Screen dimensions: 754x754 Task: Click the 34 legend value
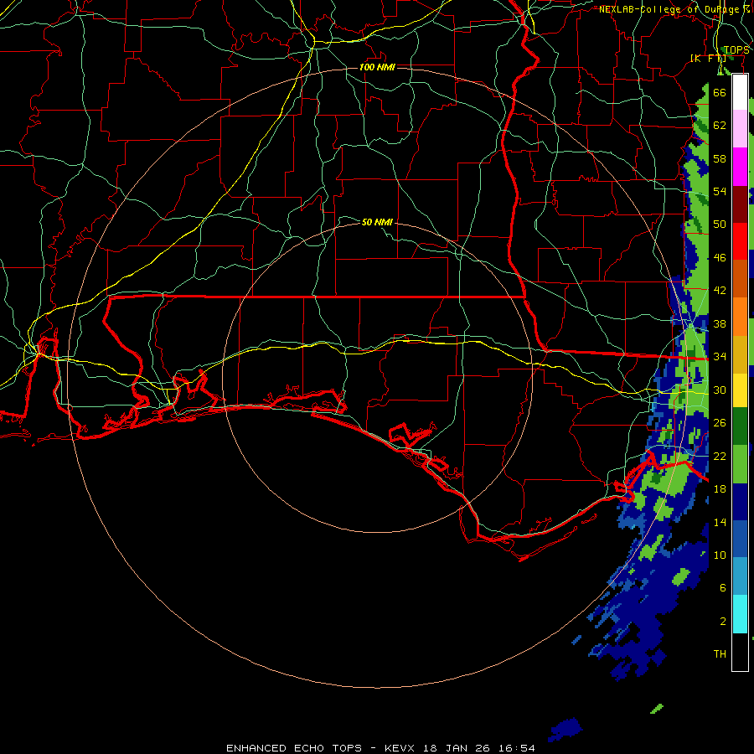[720, 357]
